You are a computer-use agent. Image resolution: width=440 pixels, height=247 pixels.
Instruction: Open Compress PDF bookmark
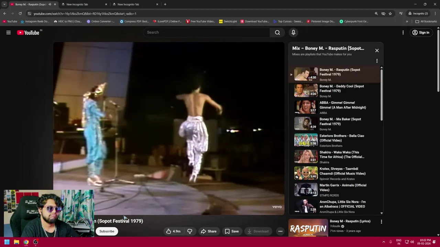click(134, 21)
